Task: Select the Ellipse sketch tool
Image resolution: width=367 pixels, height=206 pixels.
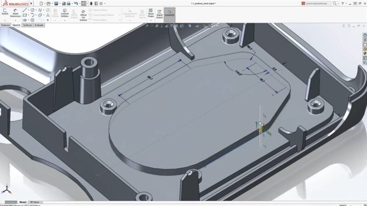Action: pos(40,15)
